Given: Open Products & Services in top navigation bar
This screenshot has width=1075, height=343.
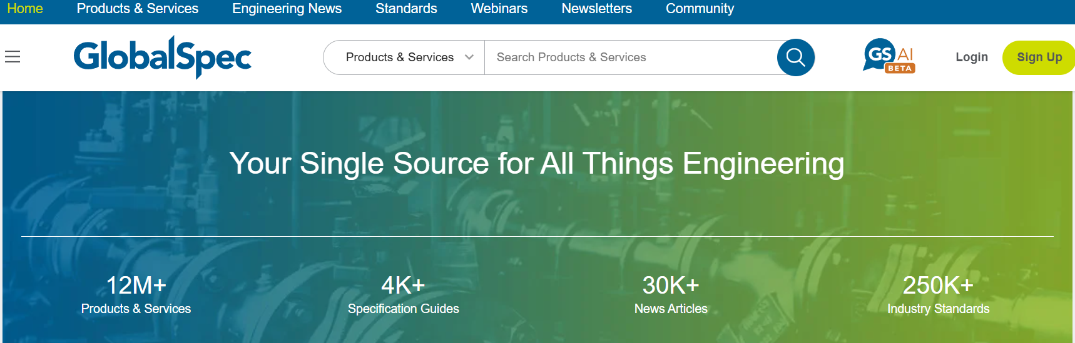Looking at the screenshot, I should [138, 9].
